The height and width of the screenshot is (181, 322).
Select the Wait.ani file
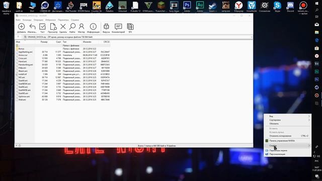click(63, 100)
